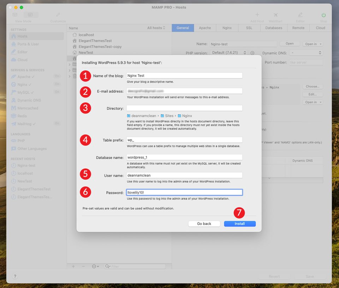This screenshot has width=339, height=288.
Task: Toggle the MailHog On switch
Action: [x=56, y=124]
